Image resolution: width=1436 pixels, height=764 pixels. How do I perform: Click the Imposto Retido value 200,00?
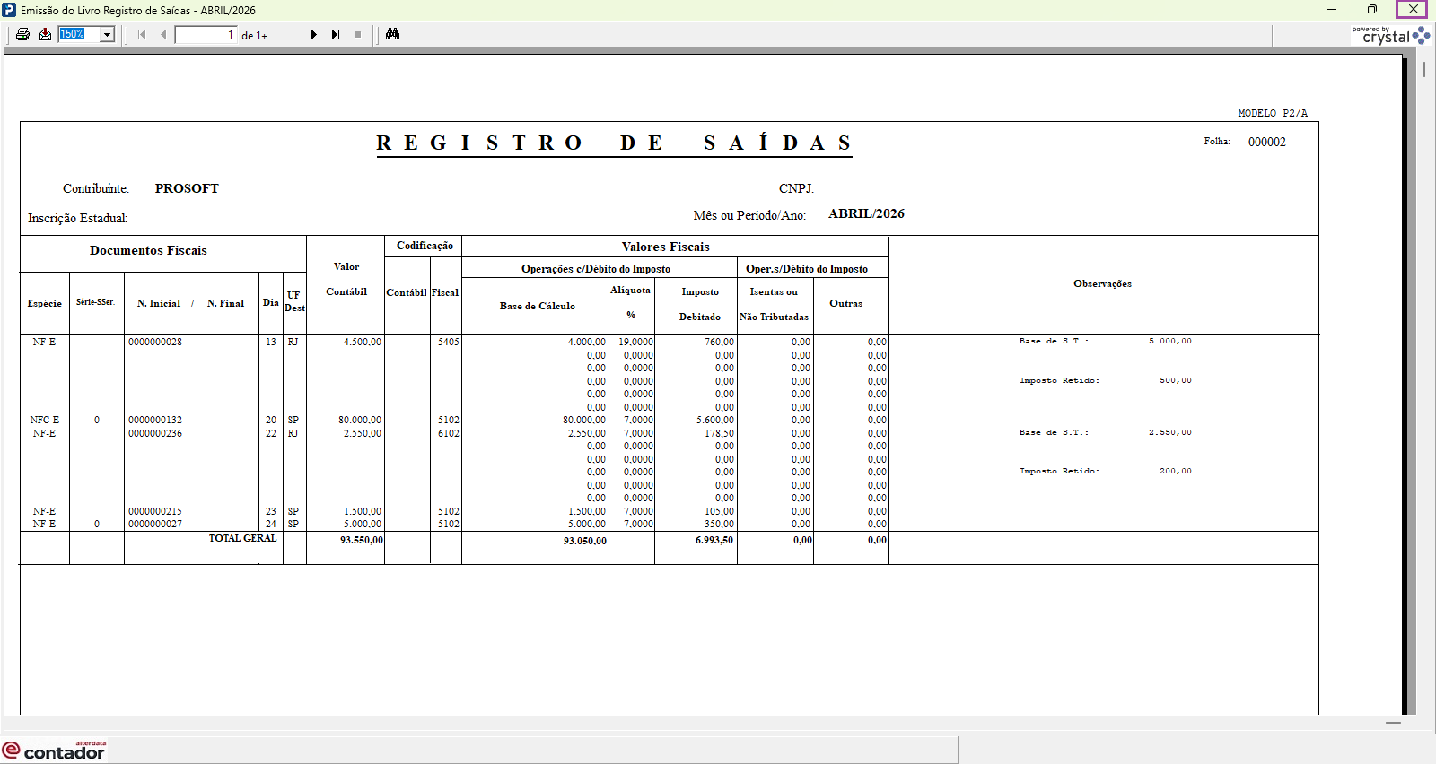tap(1176, 471)
